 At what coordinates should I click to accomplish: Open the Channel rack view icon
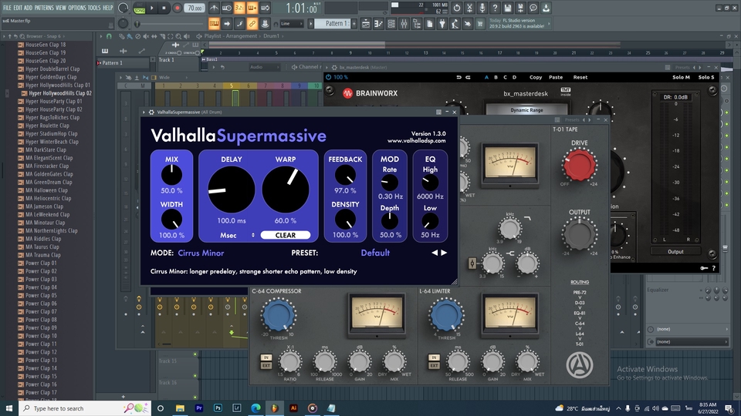coord(391,24)
